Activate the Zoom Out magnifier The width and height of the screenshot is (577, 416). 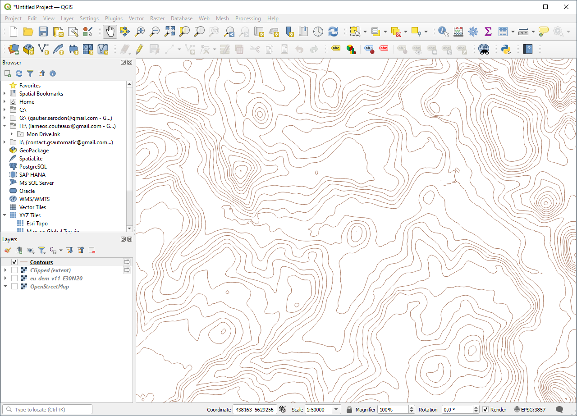click(155, 32)
